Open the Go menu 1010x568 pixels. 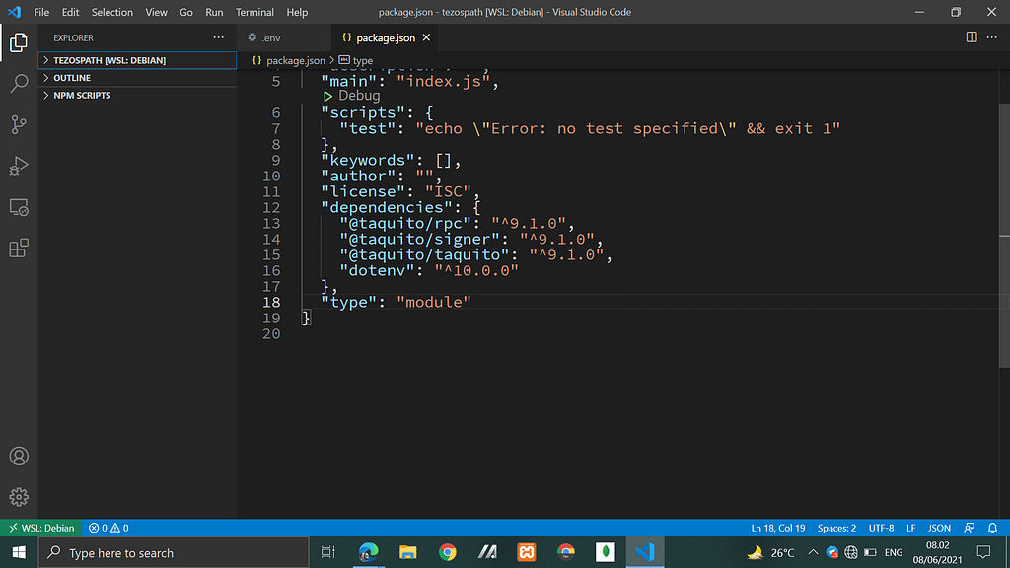click(x=186, y=12)
